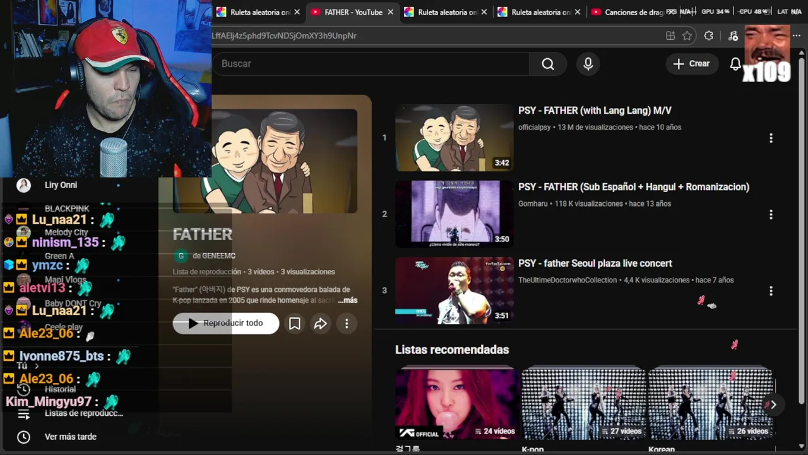Click '4,4 K visualizaciones' text
The width and height of the screenshot is (808, 455).
(656, 280)
